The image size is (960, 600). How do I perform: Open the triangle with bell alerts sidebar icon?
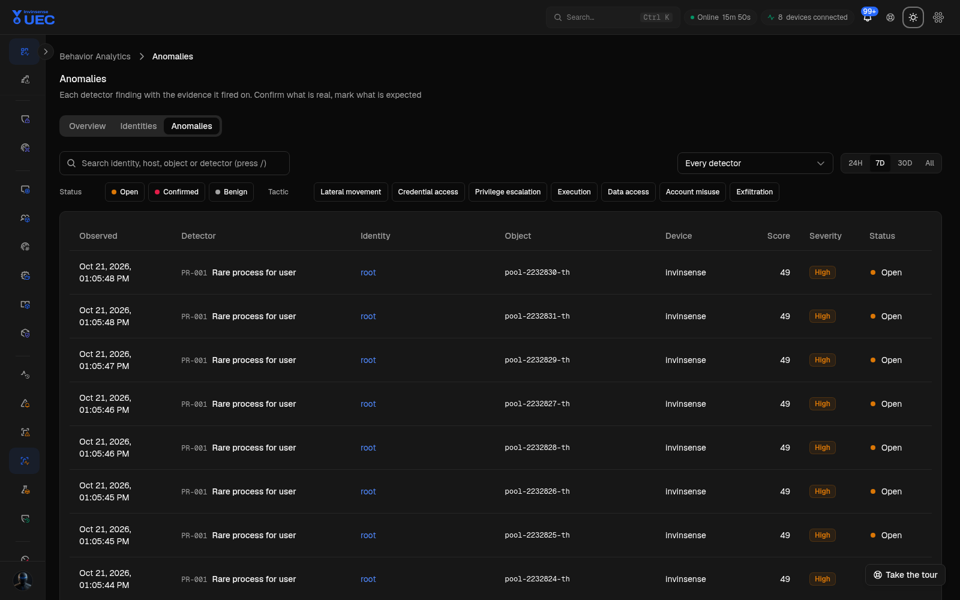pyautogui.click(x=25, y=403)
